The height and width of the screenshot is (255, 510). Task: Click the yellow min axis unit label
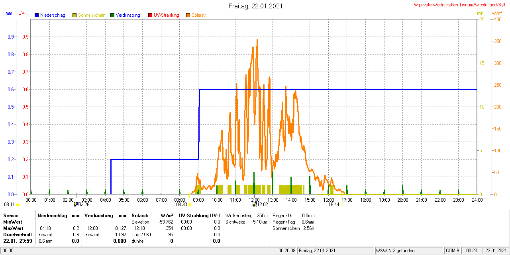[480, 13]
